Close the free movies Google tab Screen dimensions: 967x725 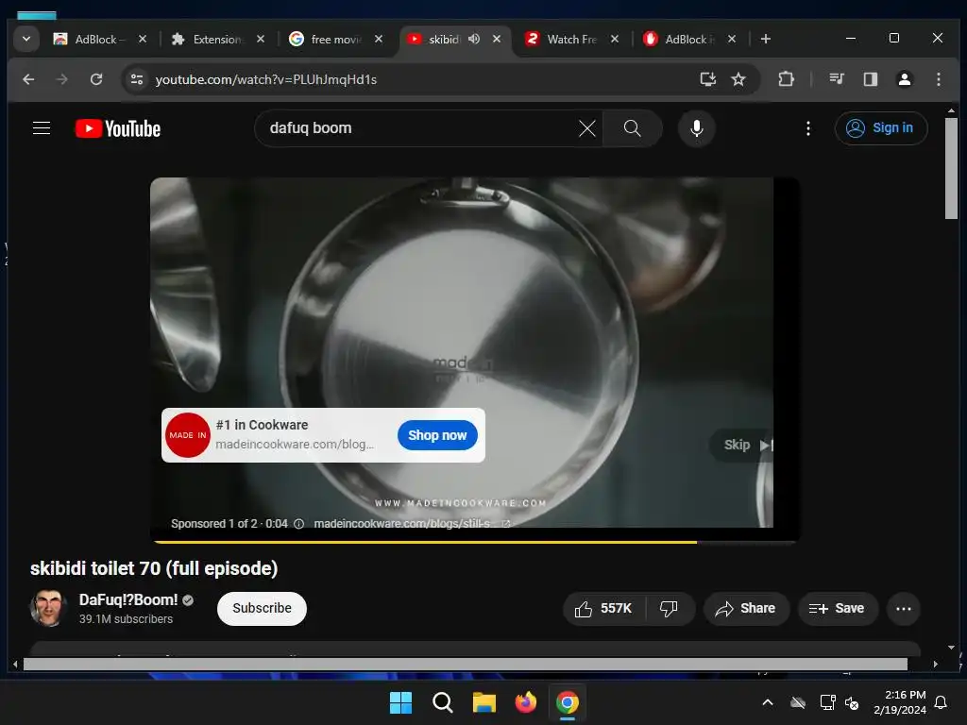coord(378,39)
